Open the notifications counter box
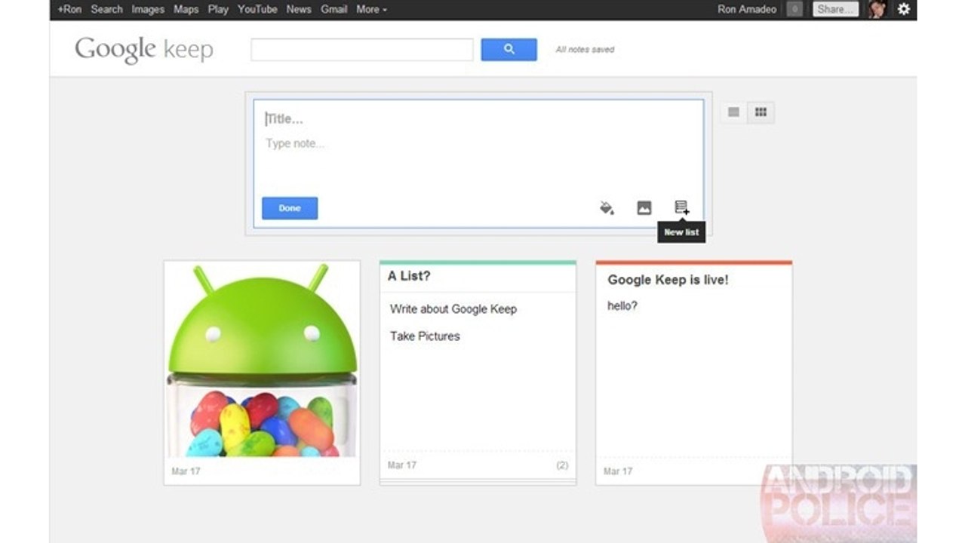 794,9
